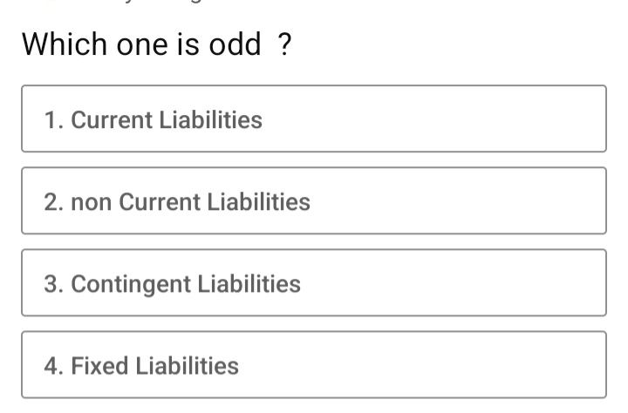Pick Contingent Liabilities as the answer
The image size is (628, 413).
pos(314,282)
